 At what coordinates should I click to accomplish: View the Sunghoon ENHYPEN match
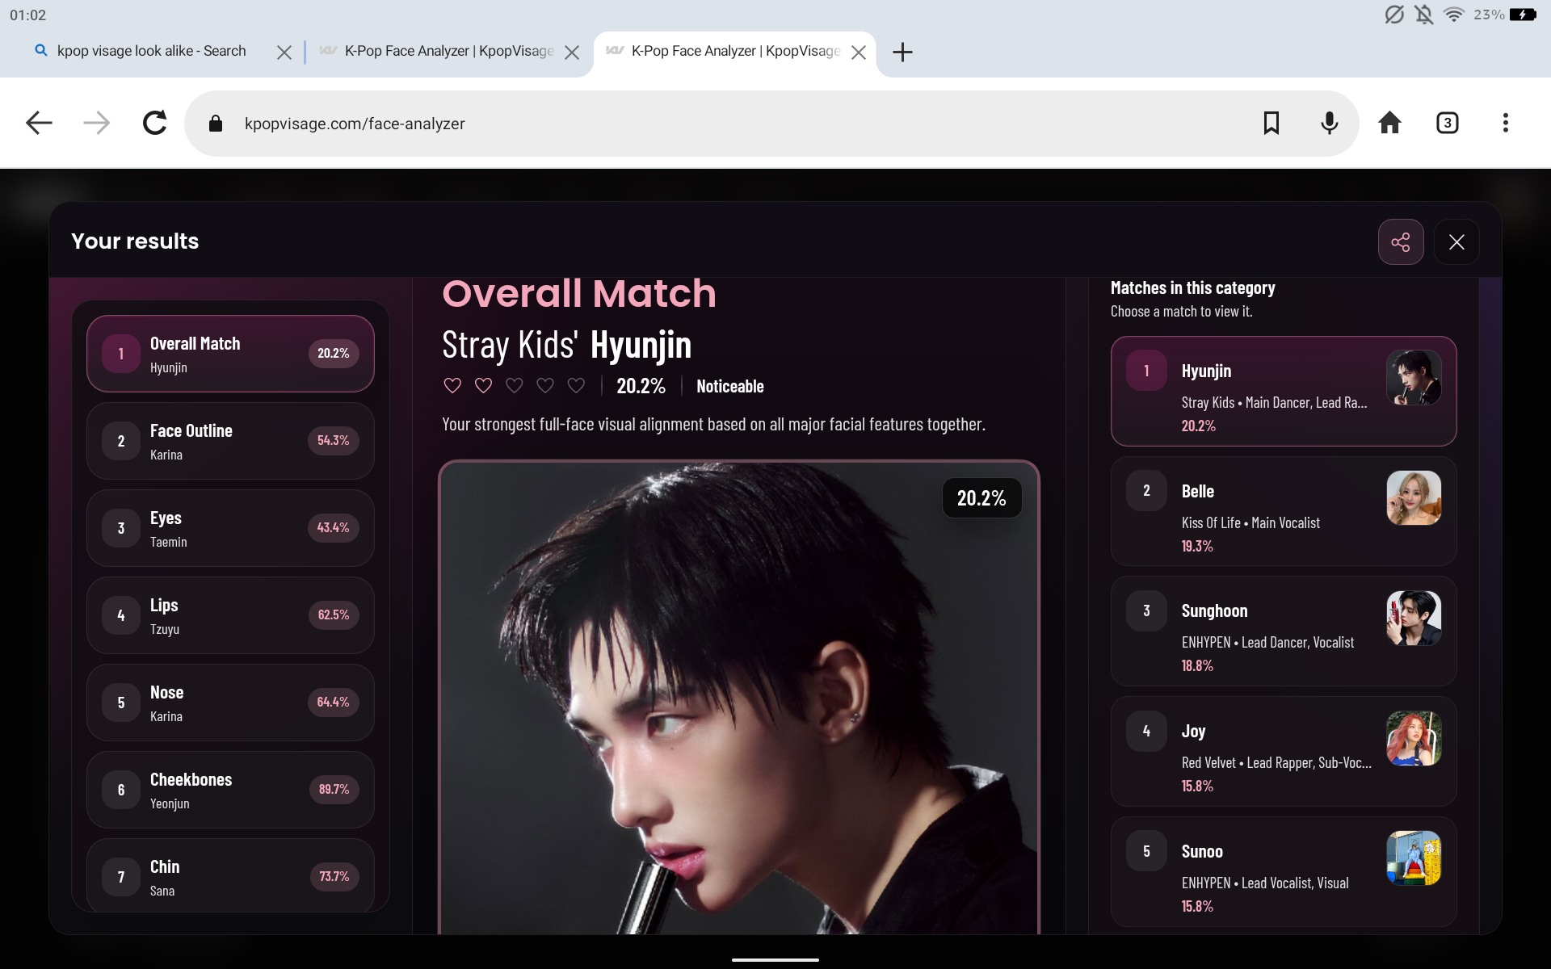coord(1284,631)
